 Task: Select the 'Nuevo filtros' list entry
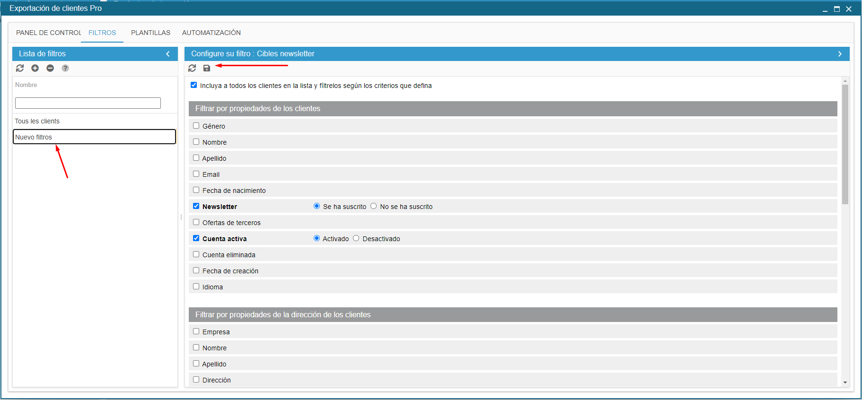(x=94, y=137)
